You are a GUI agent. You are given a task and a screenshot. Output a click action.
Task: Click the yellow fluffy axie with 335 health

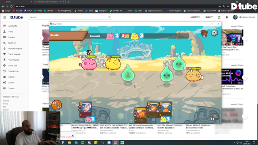[x=113, y=64]
